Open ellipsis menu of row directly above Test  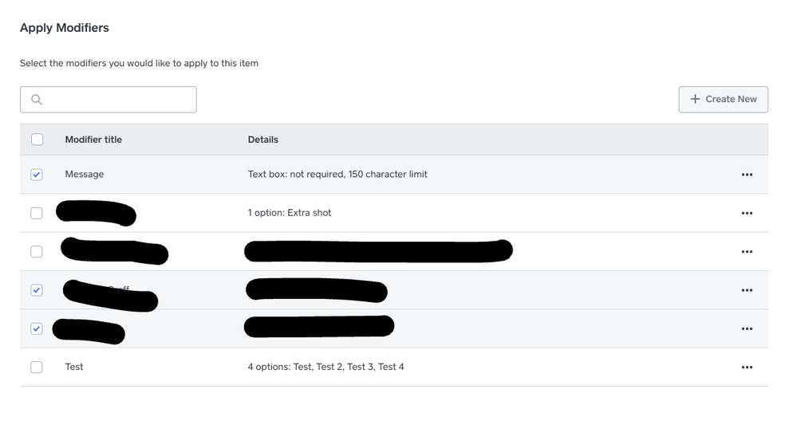pyautogui.click(x=747, y=329)
